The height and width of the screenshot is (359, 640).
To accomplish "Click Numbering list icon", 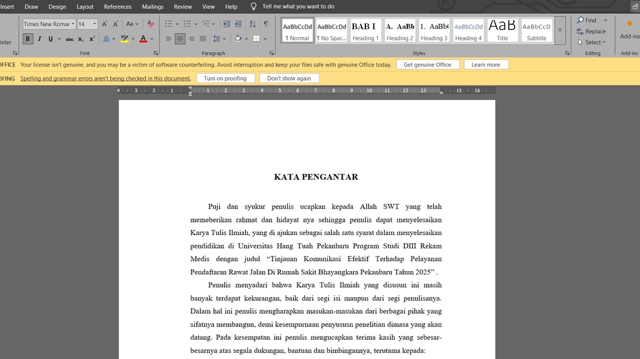I will [x=187, y=24].
